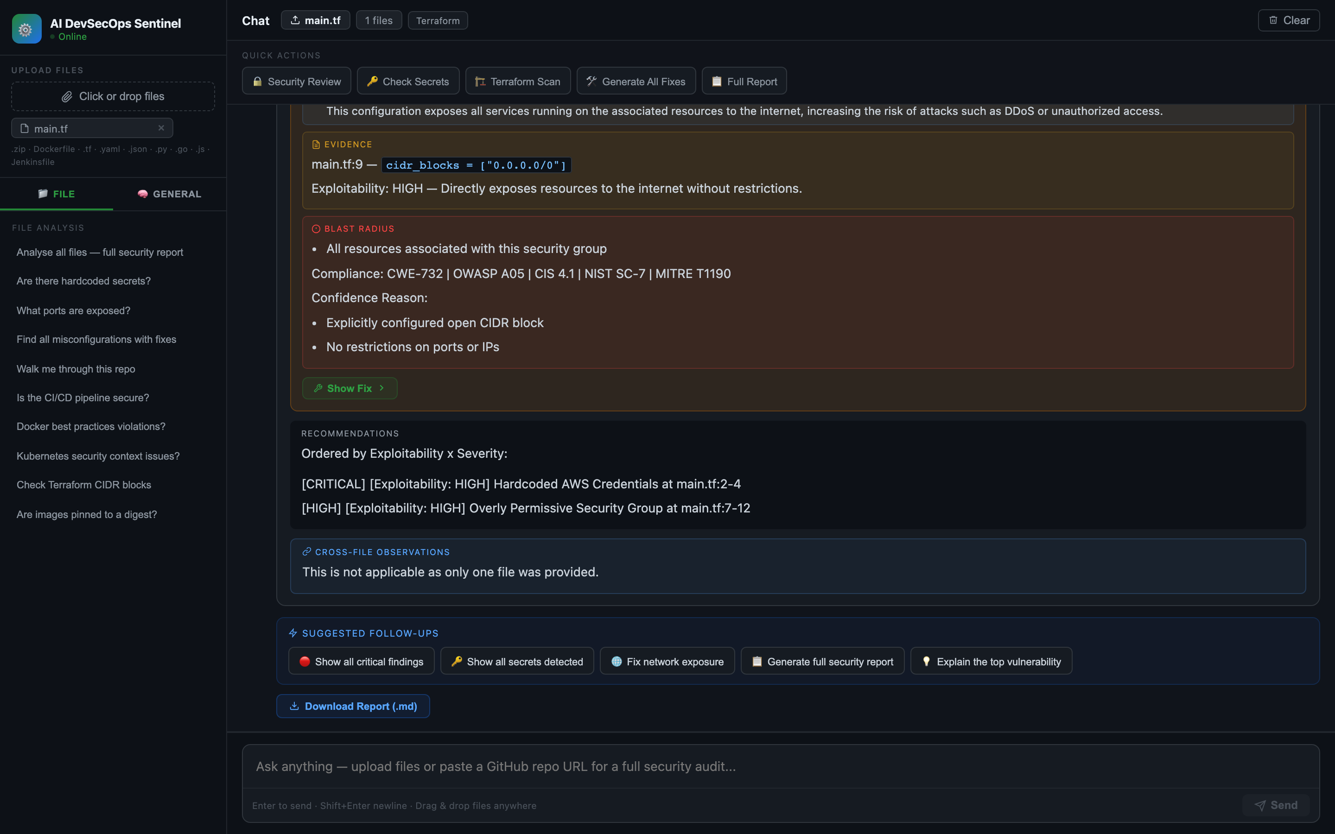1335x834 pixels.
Task: Click the key icon on Check Secrets
Action: 372,82
